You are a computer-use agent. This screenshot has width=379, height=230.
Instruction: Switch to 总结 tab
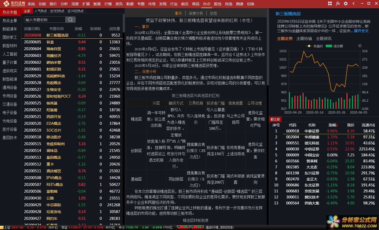(x=213, y=13)
